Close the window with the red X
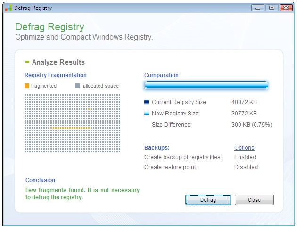This screenshot has width=297, height=227. point(286,8)
